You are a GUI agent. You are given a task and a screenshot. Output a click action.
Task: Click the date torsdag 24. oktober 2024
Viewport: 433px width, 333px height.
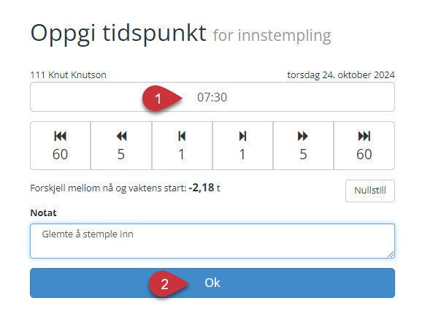(341, 74)
